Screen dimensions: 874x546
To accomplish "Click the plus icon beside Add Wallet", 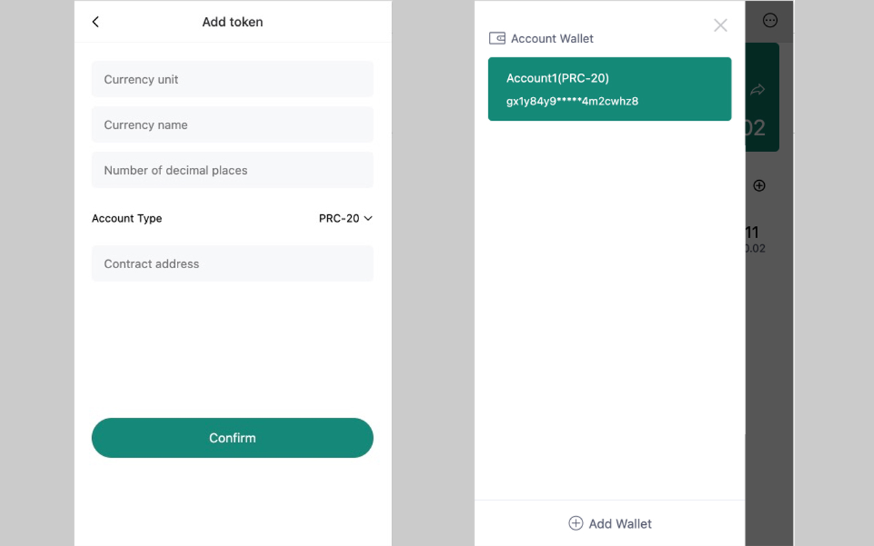I will (x=576, y=523).
